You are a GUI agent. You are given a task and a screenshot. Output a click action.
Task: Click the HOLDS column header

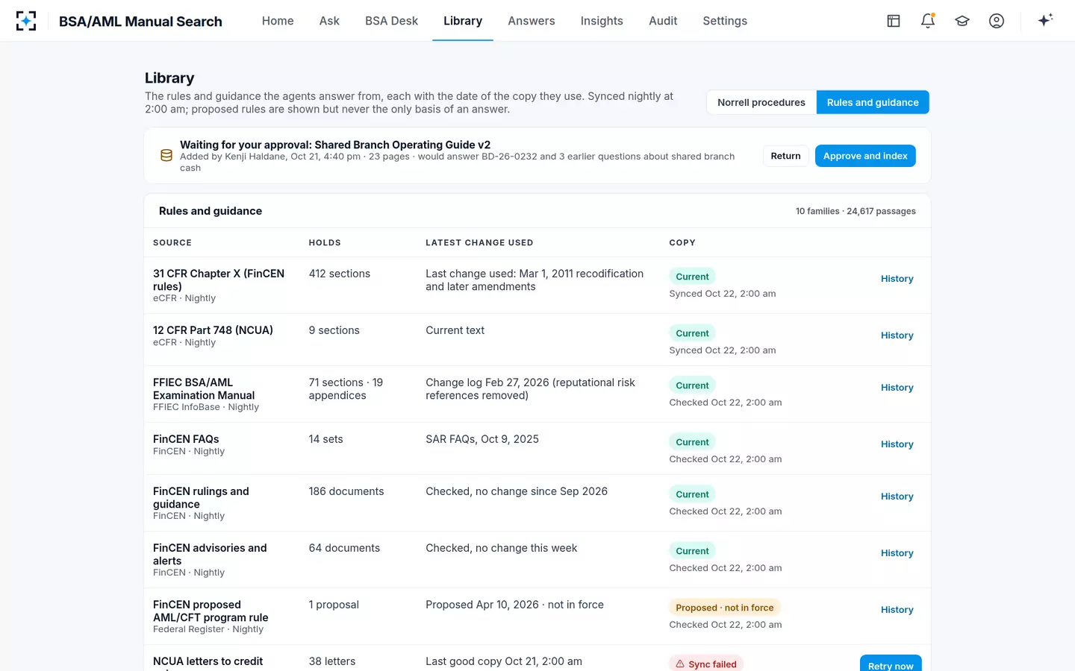click(325, 243)
